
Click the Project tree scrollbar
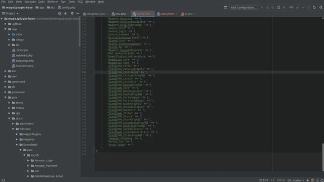click(x=79, y=32)
